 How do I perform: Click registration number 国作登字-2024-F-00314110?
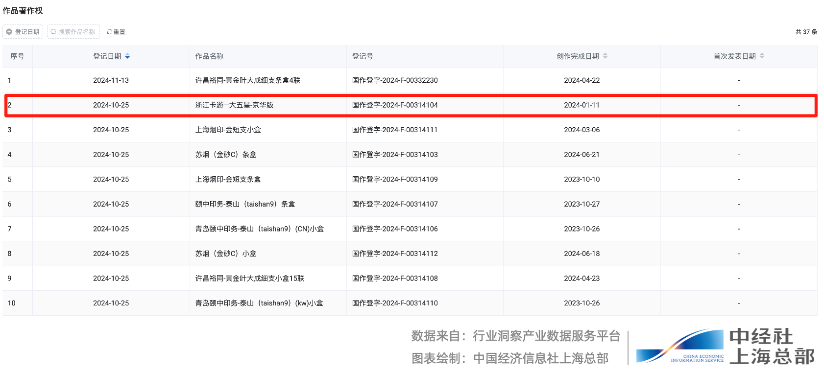(395, 303)
